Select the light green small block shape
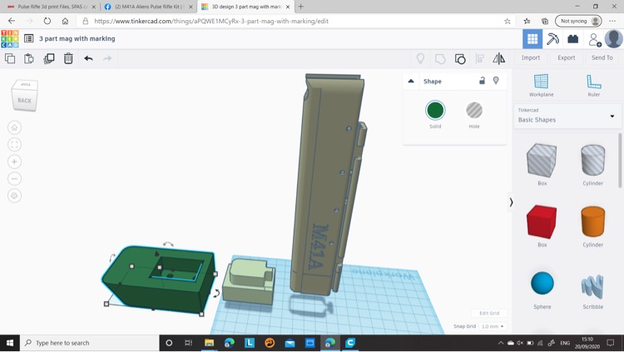 (x=248, y=282)
